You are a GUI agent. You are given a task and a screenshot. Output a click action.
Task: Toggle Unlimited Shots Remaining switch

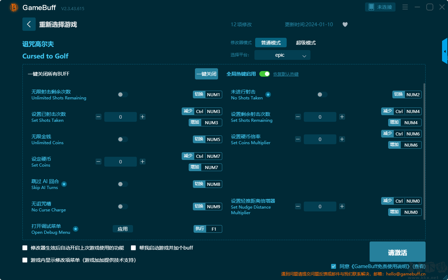pyautogui.click(x=123, y=94)
